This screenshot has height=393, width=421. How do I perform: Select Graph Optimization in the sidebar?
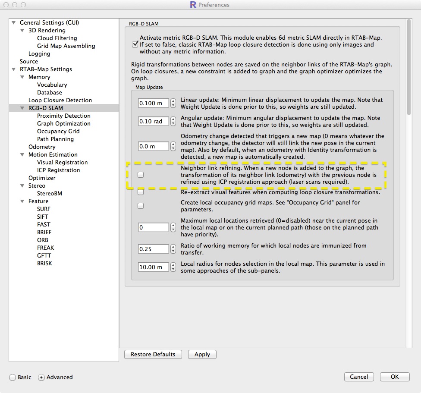pyautogui.click(x=63, y=124)
